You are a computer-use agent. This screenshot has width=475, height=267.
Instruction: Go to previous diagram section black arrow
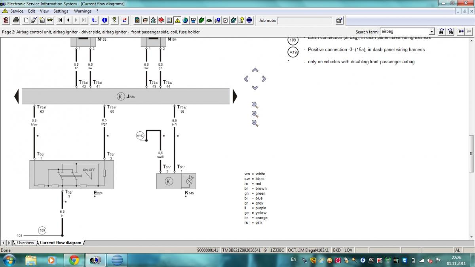point(17,96)
